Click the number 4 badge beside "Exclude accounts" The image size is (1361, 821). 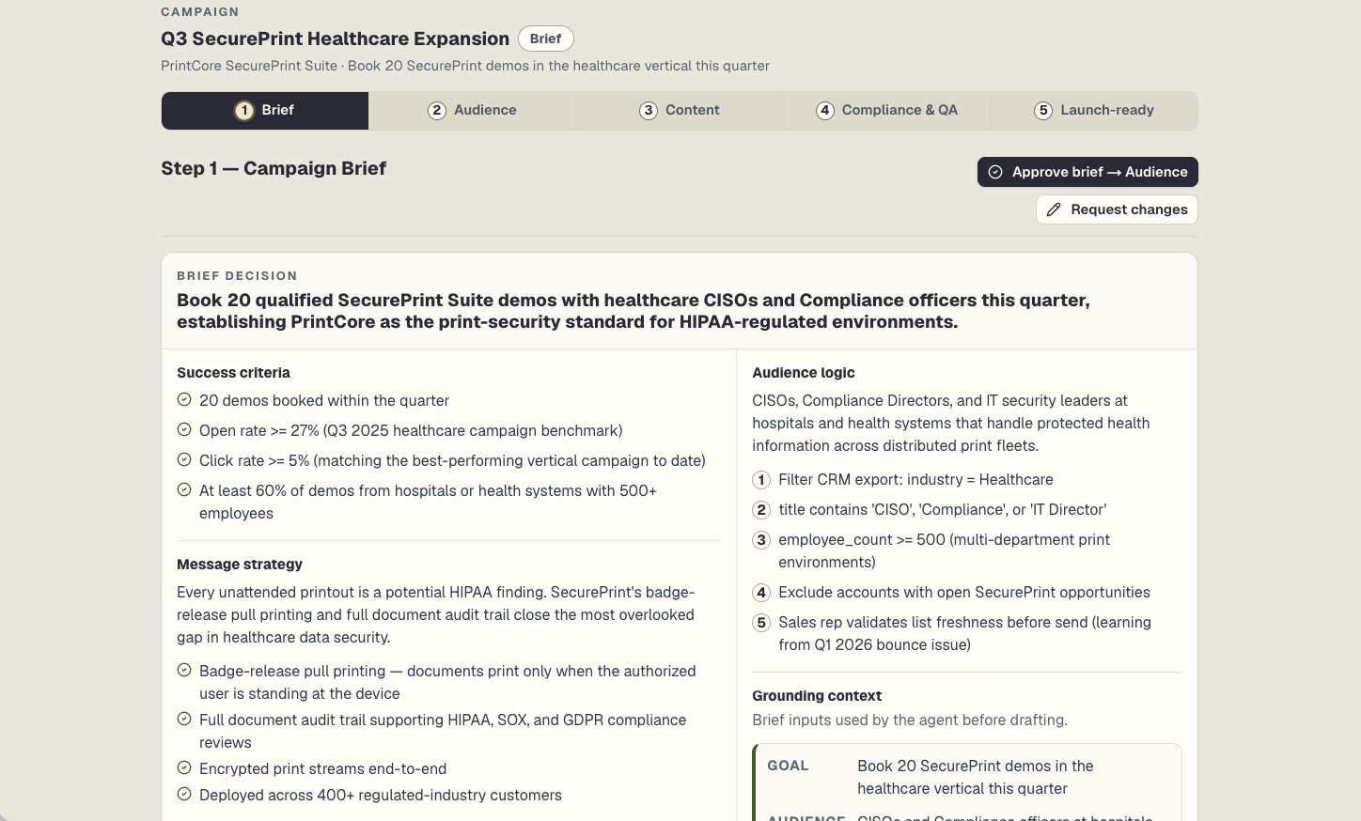[761, 593]
